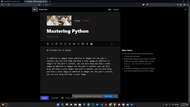Click the DEV logo
The image size is (190, 107).
35,10
